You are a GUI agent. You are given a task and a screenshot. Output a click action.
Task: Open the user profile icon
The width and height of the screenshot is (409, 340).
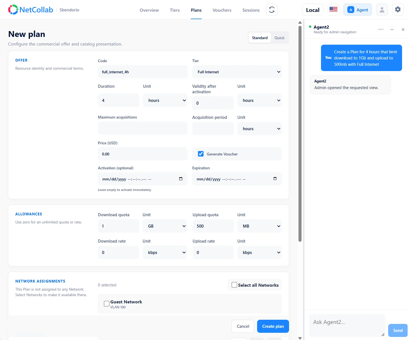[x=382, y=10]
